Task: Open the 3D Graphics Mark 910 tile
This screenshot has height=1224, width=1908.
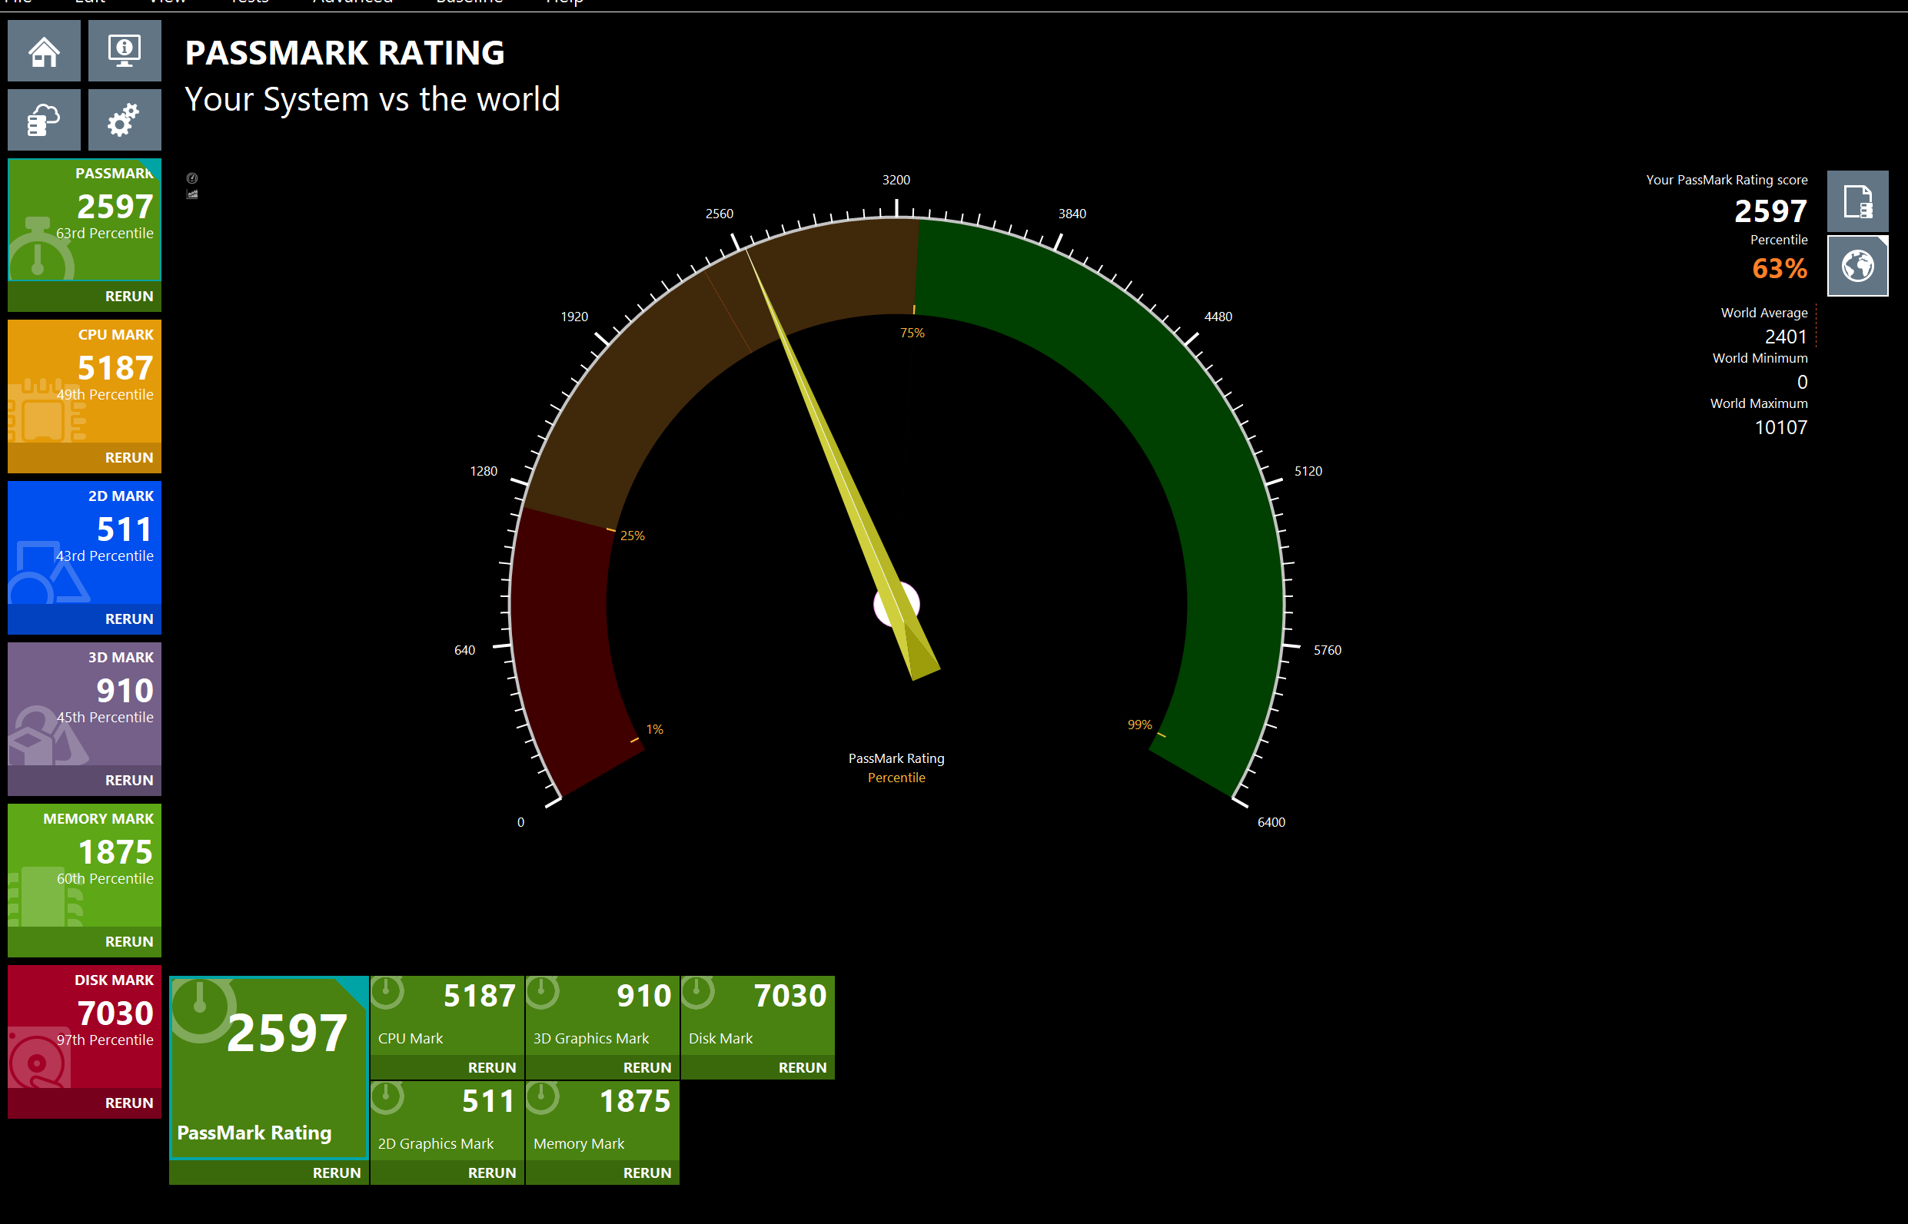Action: pos(603,1016)
